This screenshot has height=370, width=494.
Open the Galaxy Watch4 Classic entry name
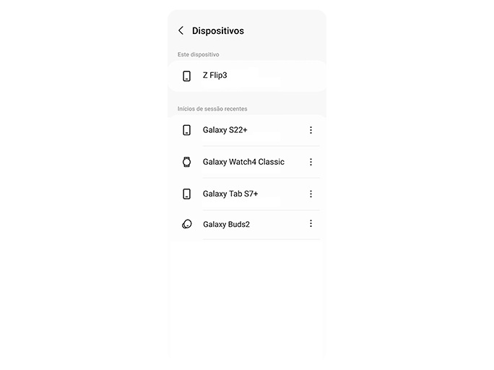click(243, 162)
